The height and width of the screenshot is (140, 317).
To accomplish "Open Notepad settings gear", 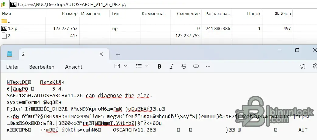I will pyautogui.click(x=315, y=66).
